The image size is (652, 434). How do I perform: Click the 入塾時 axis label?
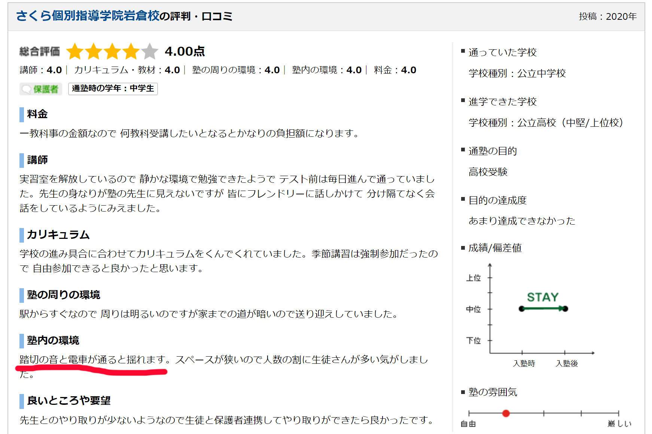pyautogui.click(x=524, y=363)
